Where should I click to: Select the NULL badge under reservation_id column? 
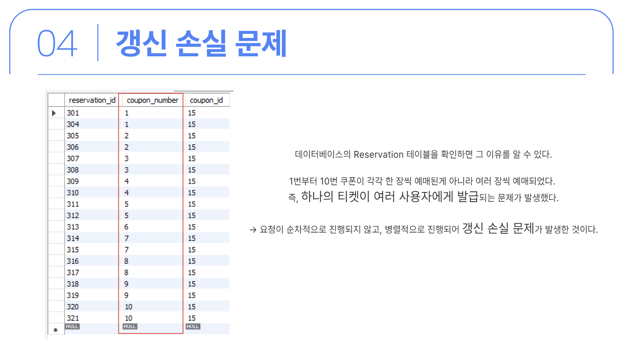pos(72,326)
